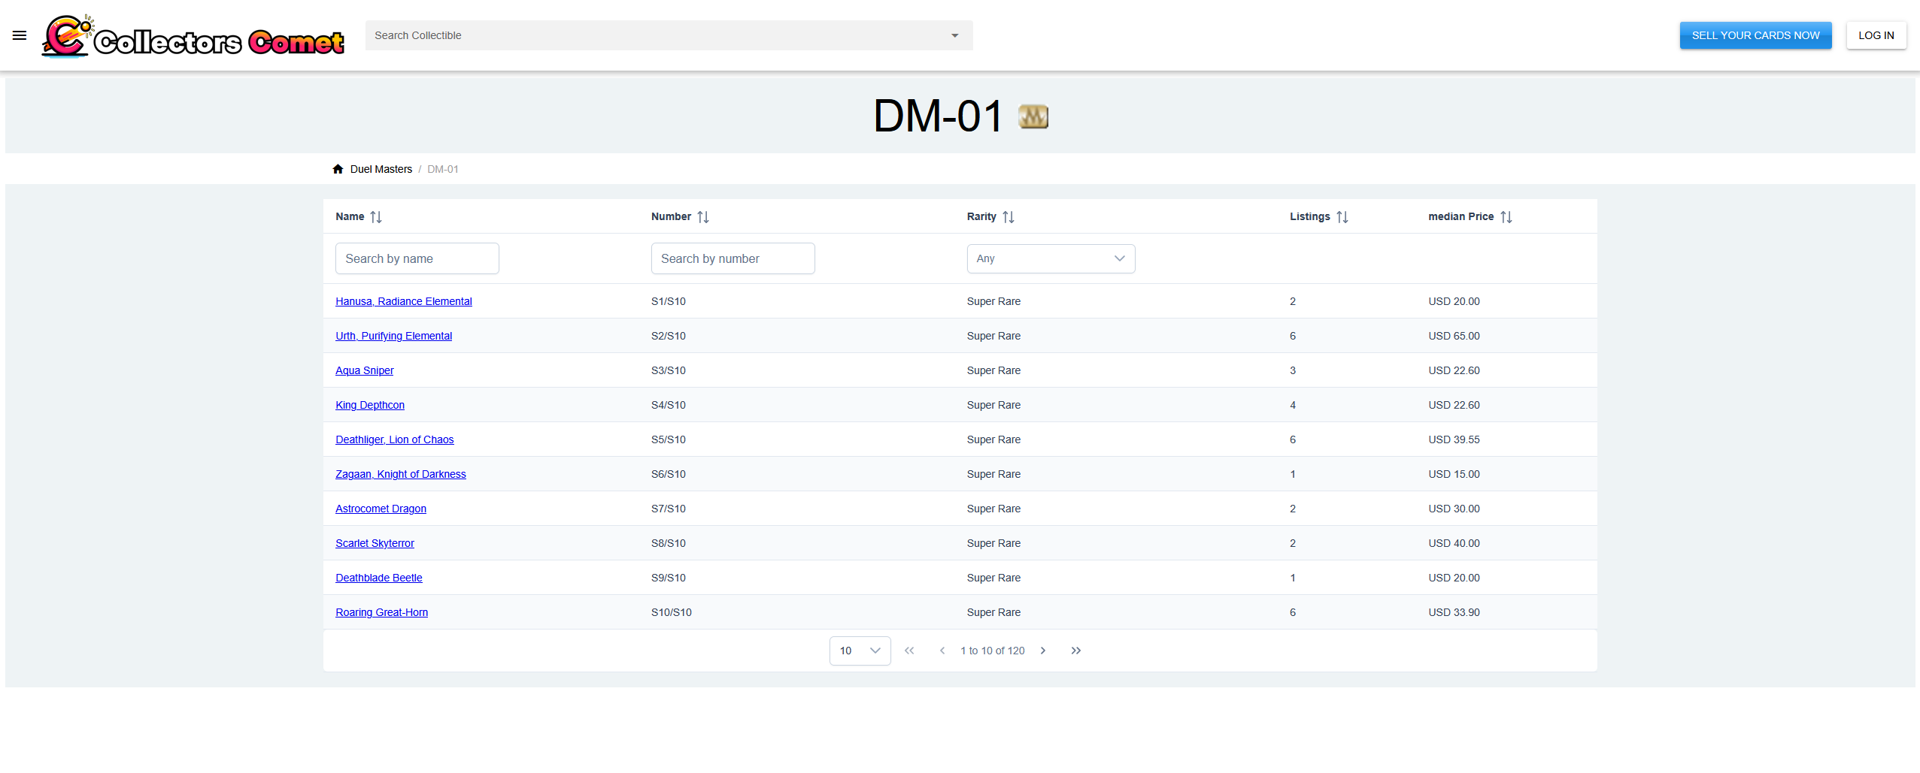Click the Search Collectible field
Image resolution: width=1920 pixels, height=773 pixels.
pos(669,35)
